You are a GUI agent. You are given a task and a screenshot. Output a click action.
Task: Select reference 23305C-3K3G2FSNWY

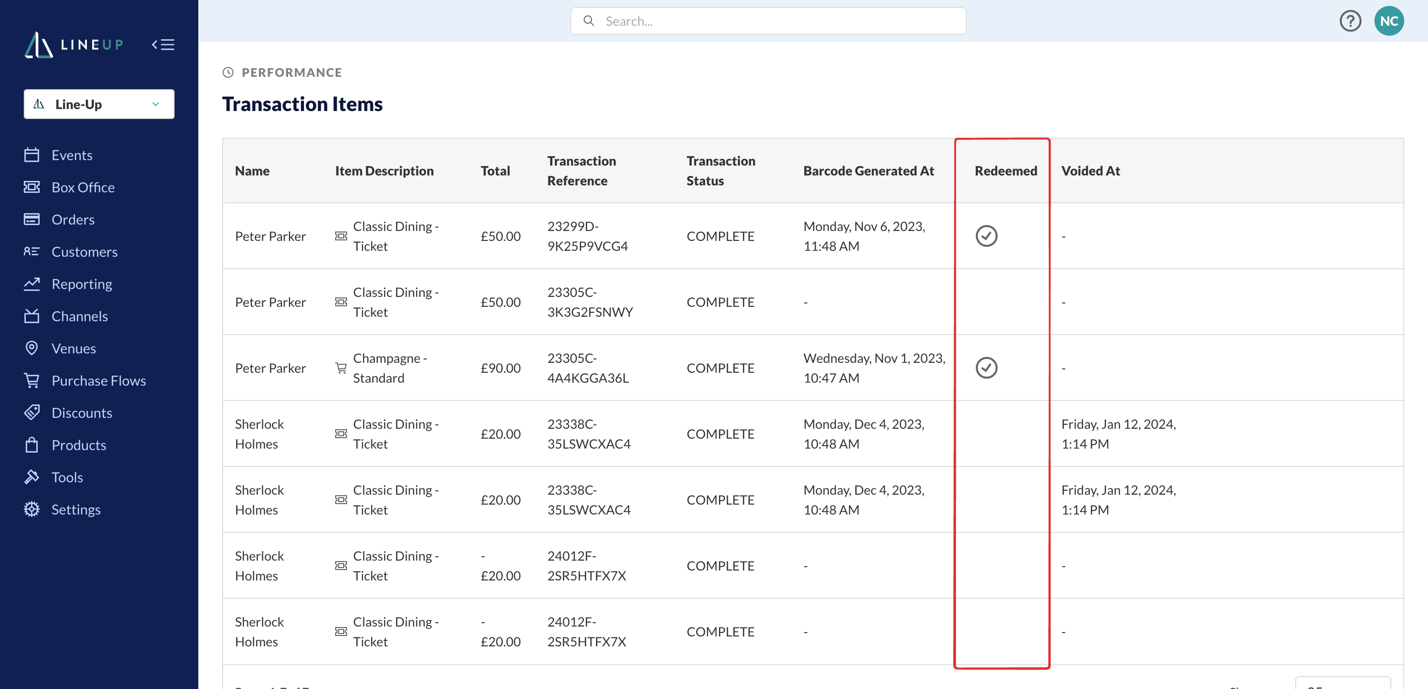click(x=590, y=301)
